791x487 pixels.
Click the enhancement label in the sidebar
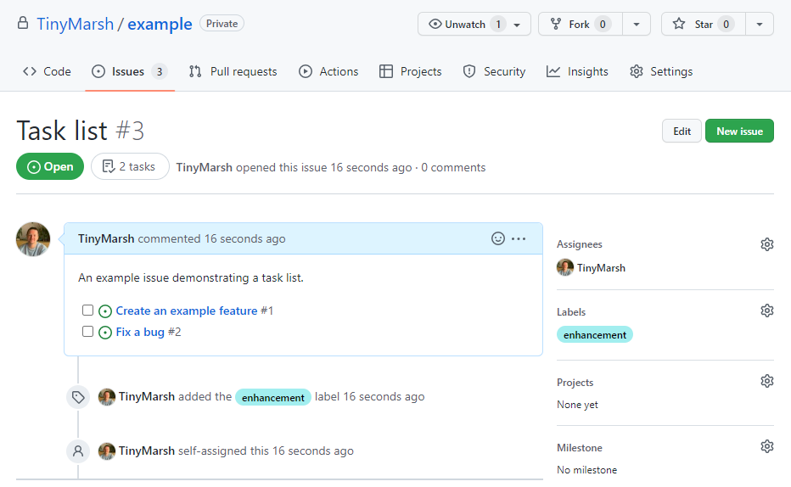pyautogui.click(x=595, y=335)
